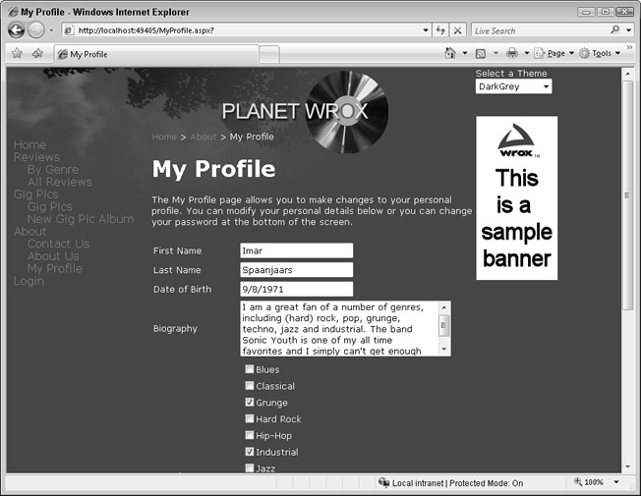
Task: Open About Us in left menu
Action: coord(53,256)
